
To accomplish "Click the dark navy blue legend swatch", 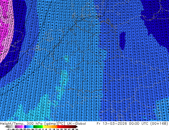I will point(25,127).
